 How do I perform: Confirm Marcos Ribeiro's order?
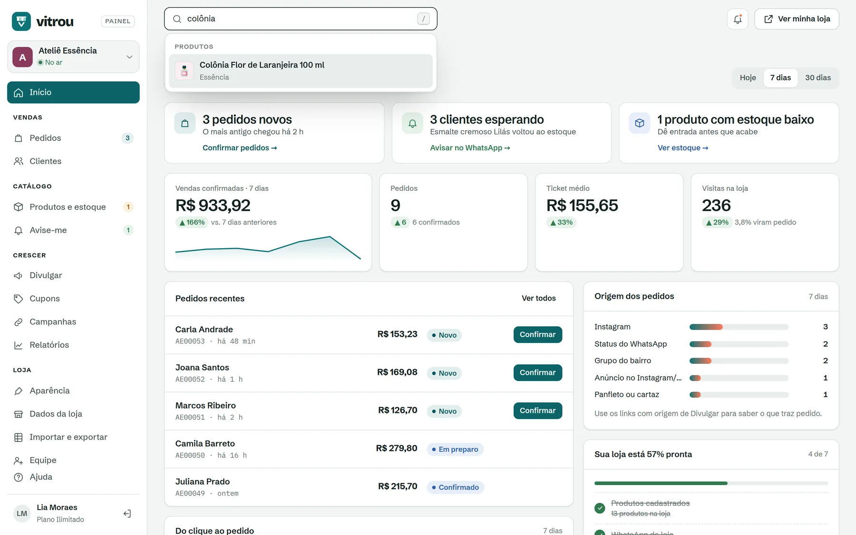537,411
